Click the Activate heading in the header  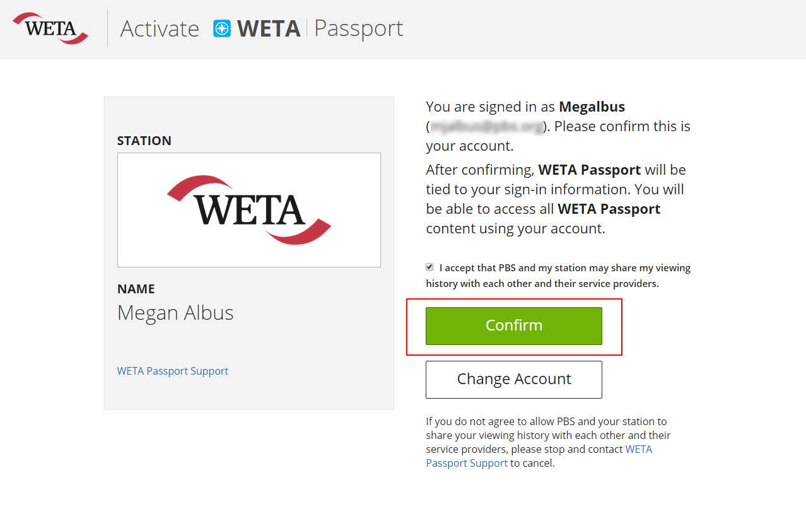click(x=159, y=28)
